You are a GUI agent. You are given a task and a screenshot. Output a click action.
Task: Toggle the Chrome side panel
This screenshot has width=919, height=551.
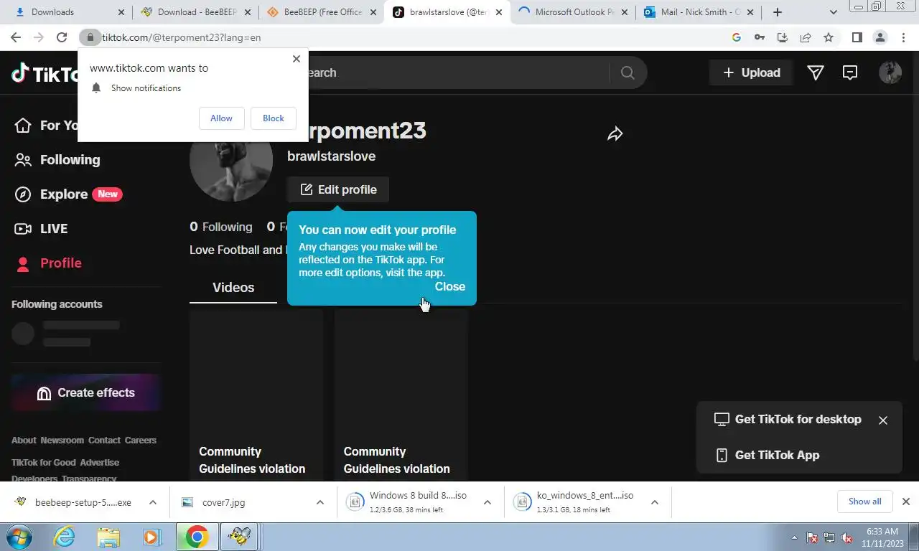857,37
